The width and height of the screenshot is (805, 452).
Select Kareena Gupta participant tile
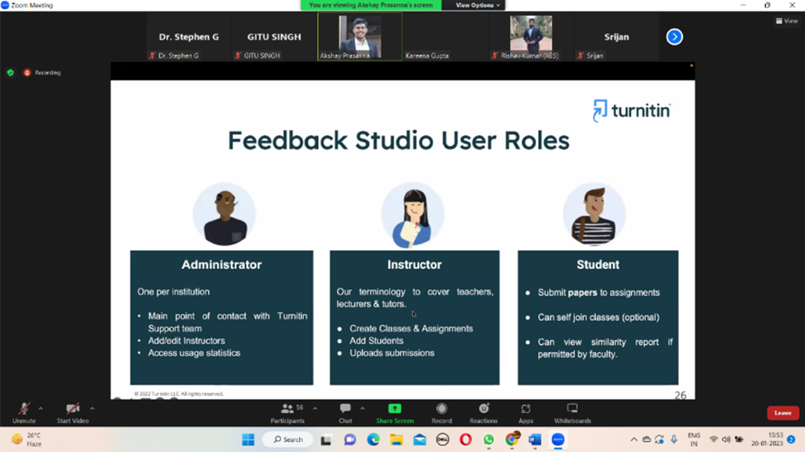click(445, 37)
